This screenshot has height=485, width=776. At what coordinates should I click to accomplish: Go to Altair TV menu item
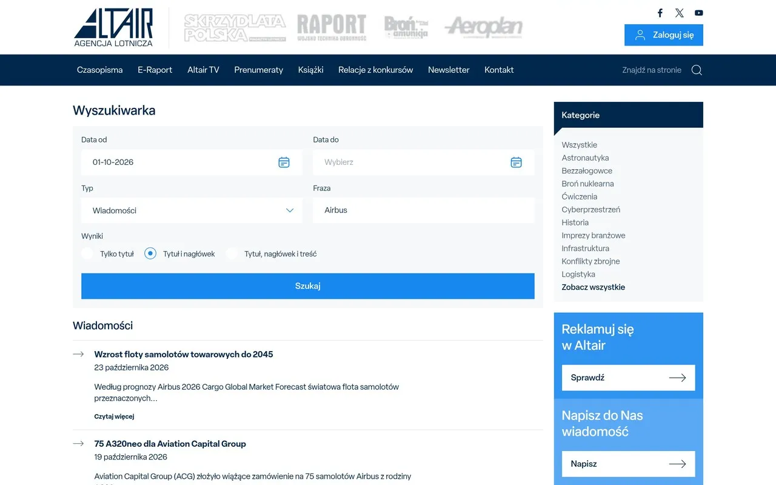point(203,70)
